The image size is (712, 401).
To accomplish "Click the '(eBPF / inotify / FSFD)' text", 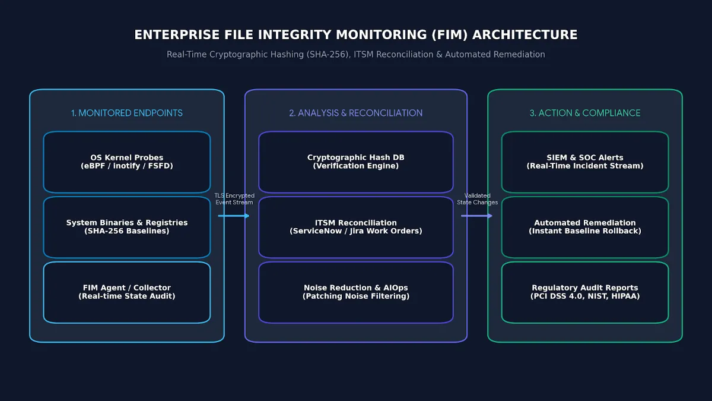I will (127, 166).
